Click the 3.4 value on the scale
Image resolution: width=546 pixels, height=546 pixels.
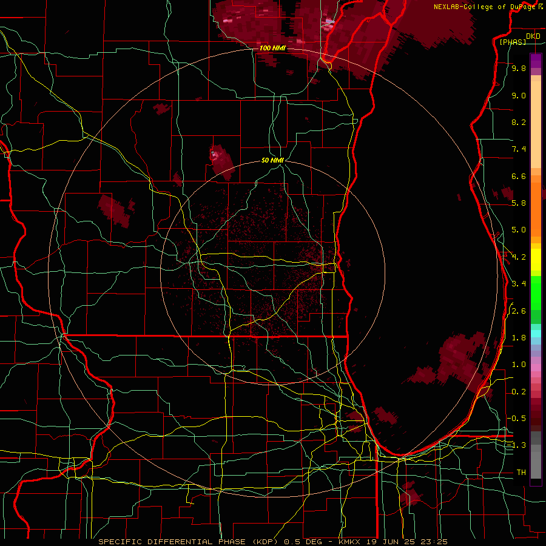[x=519, y=284]
